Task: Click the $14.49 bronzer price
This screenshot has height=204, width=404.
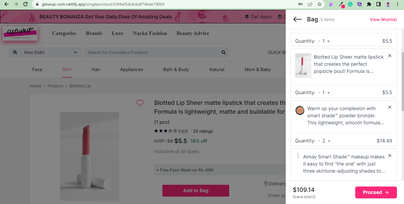Action: coord(384,141)
